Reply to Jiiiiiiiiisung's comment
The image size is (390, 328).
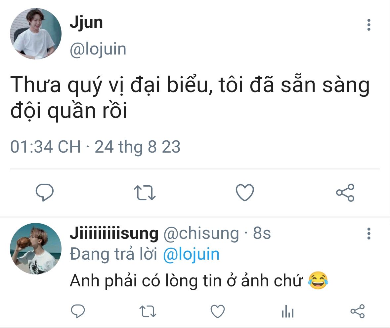[x=78, y=311]
